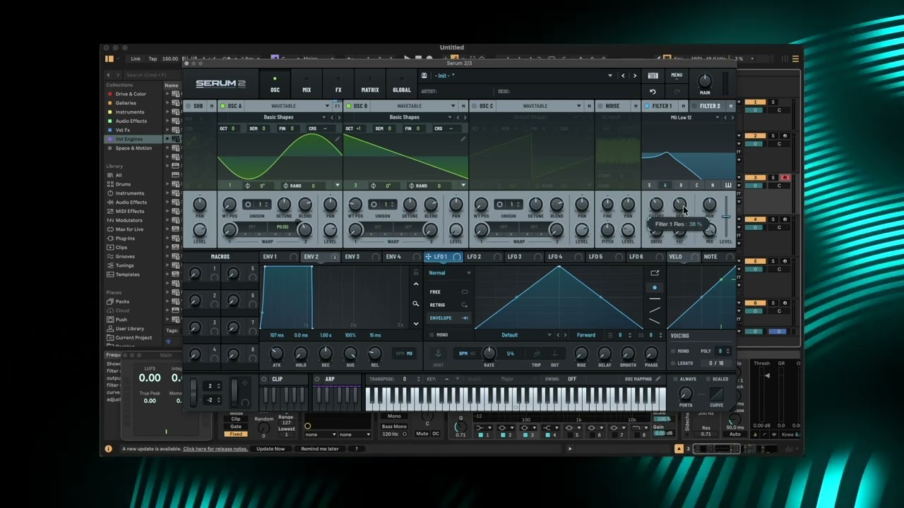Click the LFO 1 drag-assign crosshair icon

(428, 257)
